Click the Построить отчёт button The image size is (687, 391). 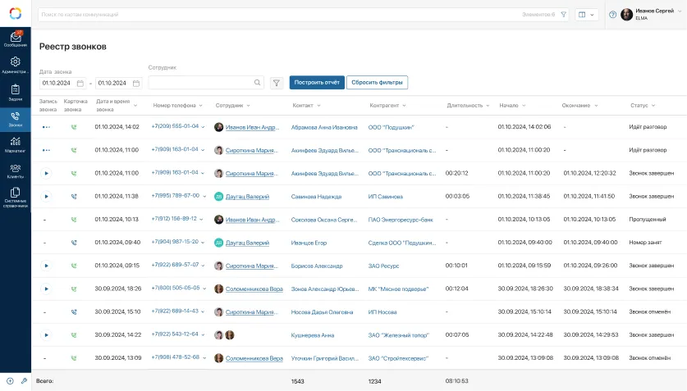tap(317, 83)
